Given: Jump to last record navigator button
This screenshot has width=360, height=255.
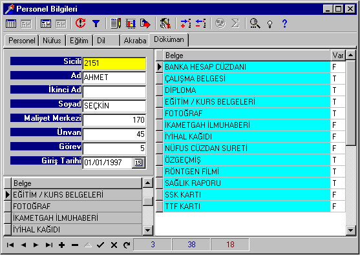Looking at the screenshot, I should (x=49, y=245).
